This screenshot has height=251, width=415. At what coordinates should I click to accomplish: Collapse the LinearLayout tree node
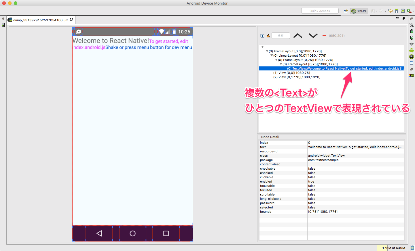[271, 55]
